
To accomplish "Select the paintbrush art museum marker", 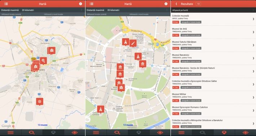I will click(x=133, y=43).
